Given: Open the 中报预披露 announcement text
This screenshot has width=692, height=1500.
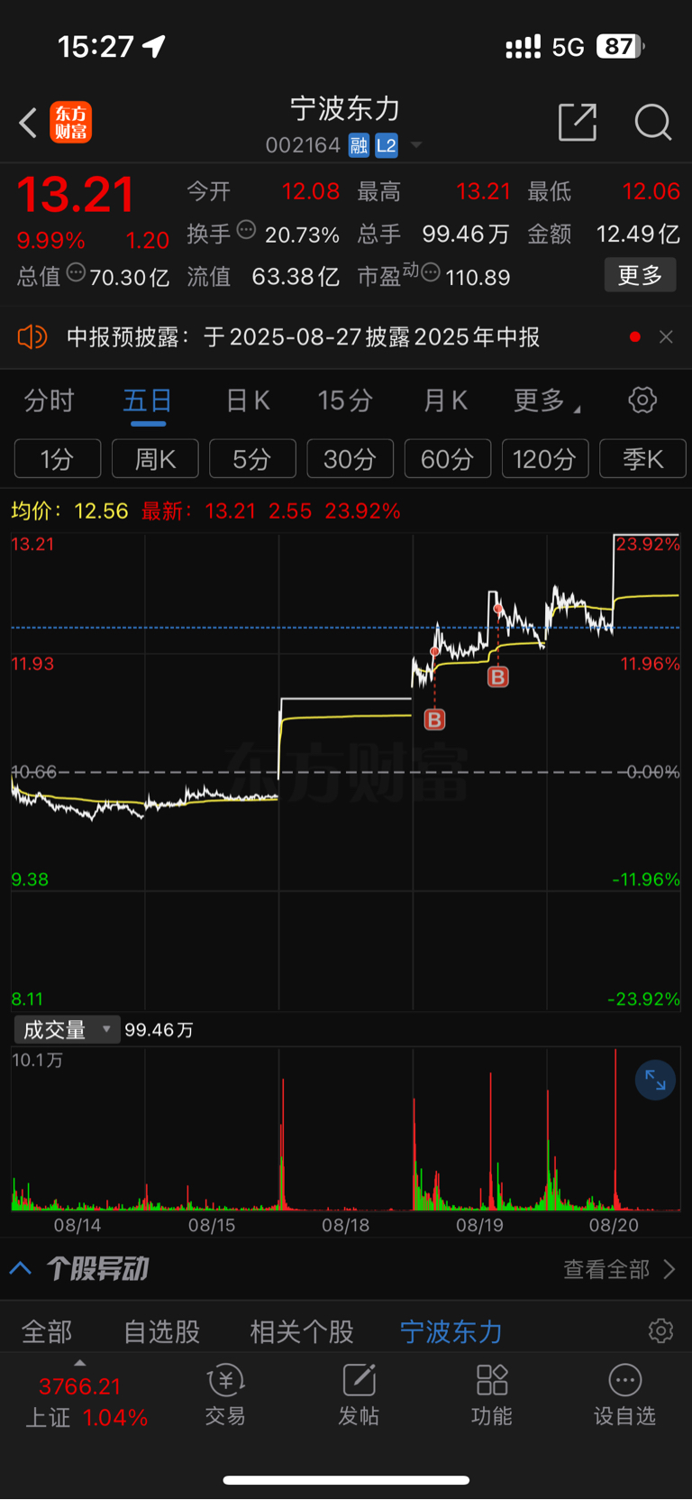Looking at the screenshot, I should point(303,337).
